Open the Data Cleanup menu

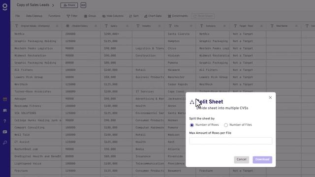34,16
